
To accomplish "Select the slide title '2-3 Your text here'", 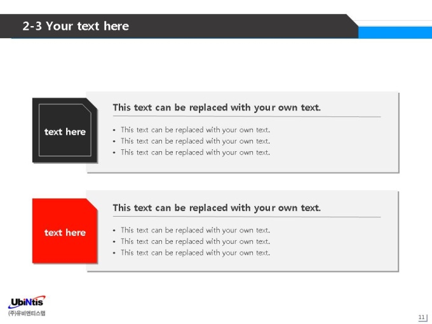I will [x=76, y=26].
